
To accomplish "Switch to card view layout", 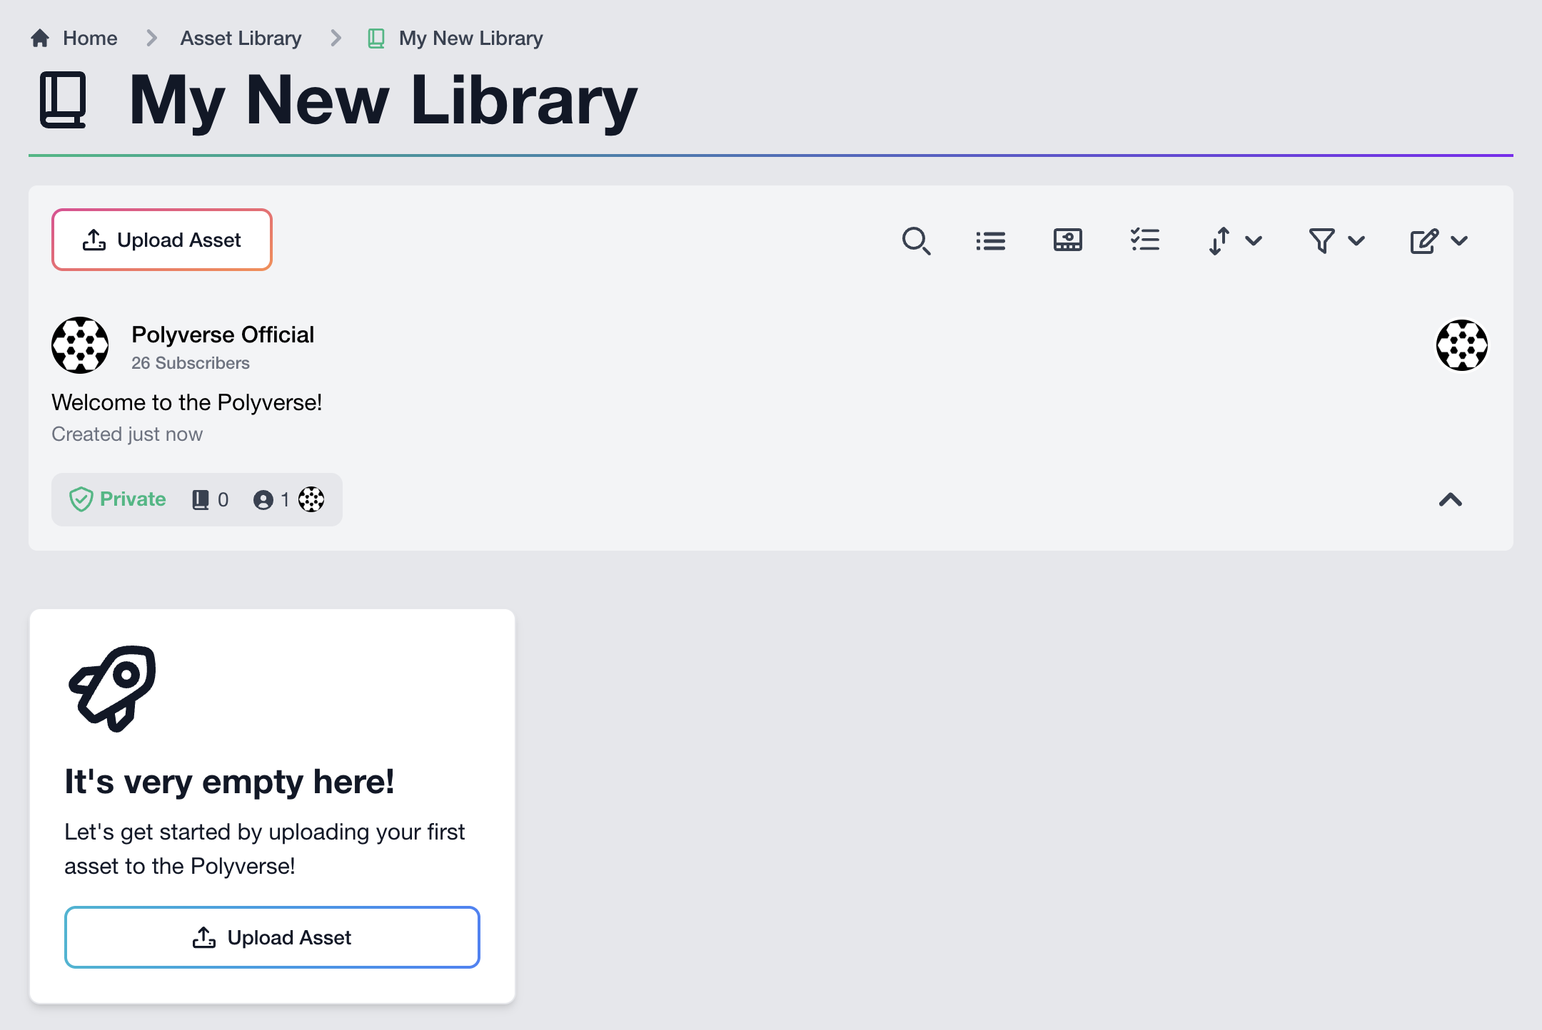I will point(1067,240).
